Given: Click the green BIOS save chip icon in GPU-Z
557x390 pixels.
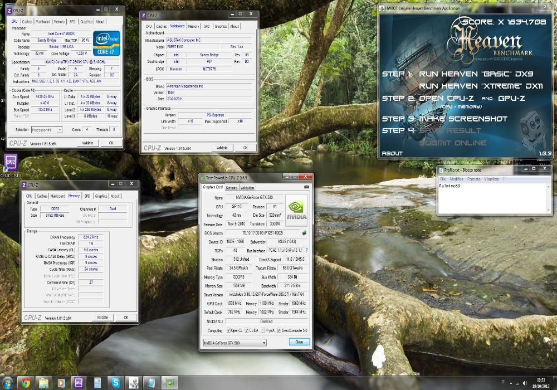Looking at the screenshot, I should click(x=304, y=233).
